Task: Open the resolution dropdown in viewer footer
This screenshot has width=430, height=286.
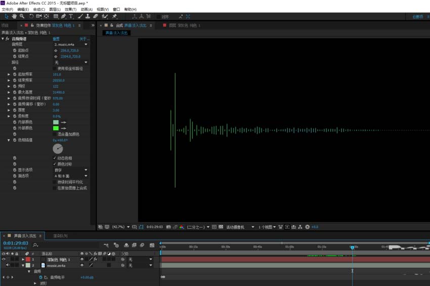Action: click(x=198, y=227)
